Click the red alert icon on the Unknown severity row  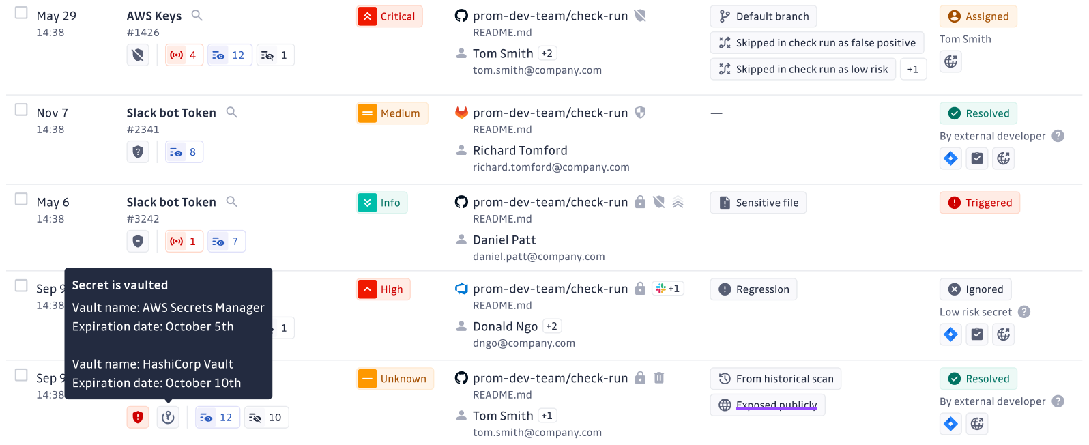137,417
